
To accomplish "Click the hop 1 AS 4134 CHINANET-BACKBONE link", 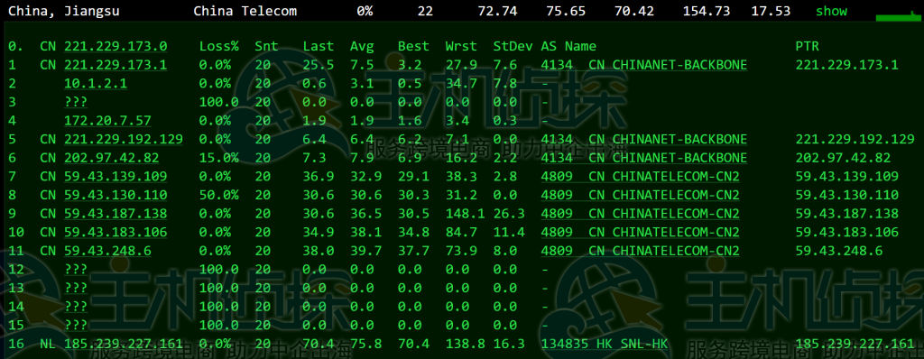I will coord(644,65).
